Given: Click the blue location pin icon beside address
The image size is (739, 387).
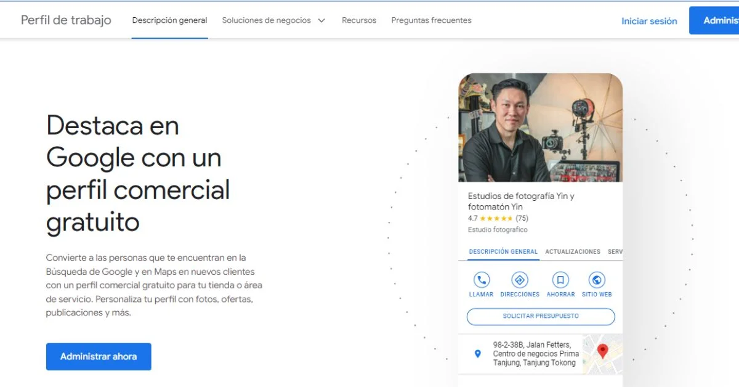Looking at the screenshot, I should [477, 354].
